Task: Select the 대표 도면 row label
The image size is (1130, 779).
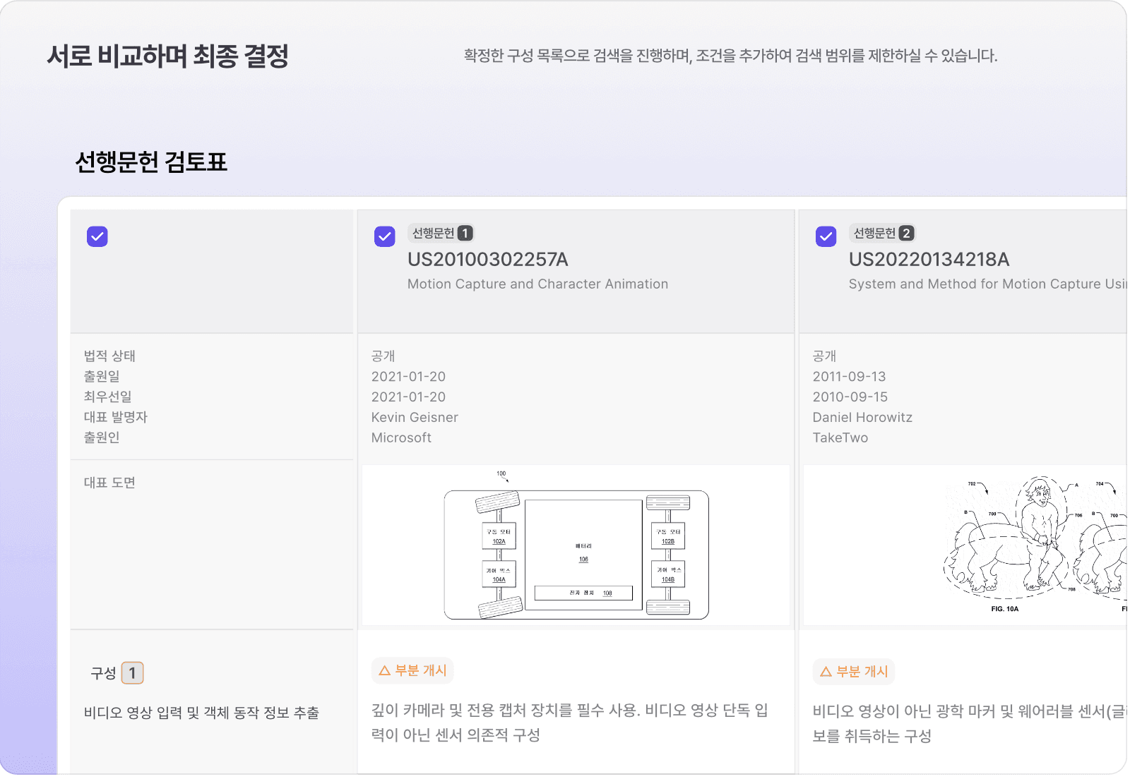Action: 109,483
